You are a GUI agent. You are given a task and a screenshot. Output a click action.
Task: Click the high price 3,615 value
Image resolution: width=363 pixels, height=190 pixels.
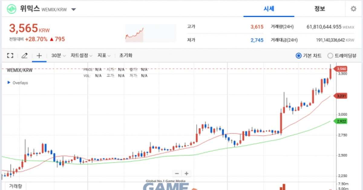[x=257, y=27]
